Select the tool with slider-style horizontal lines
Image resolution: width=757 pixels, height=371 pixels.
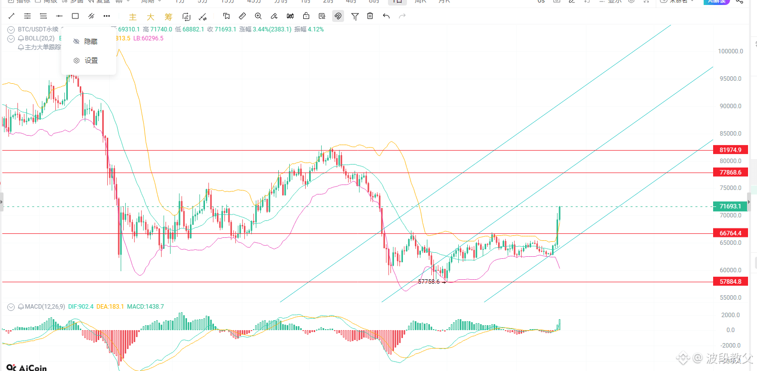tap(27, 16)
